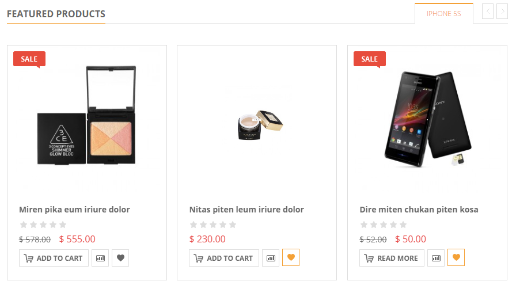Toggle wishlist heart on Nitas piten product
The height and width of the screenshot is (285, 516).
tap(291, 257)
